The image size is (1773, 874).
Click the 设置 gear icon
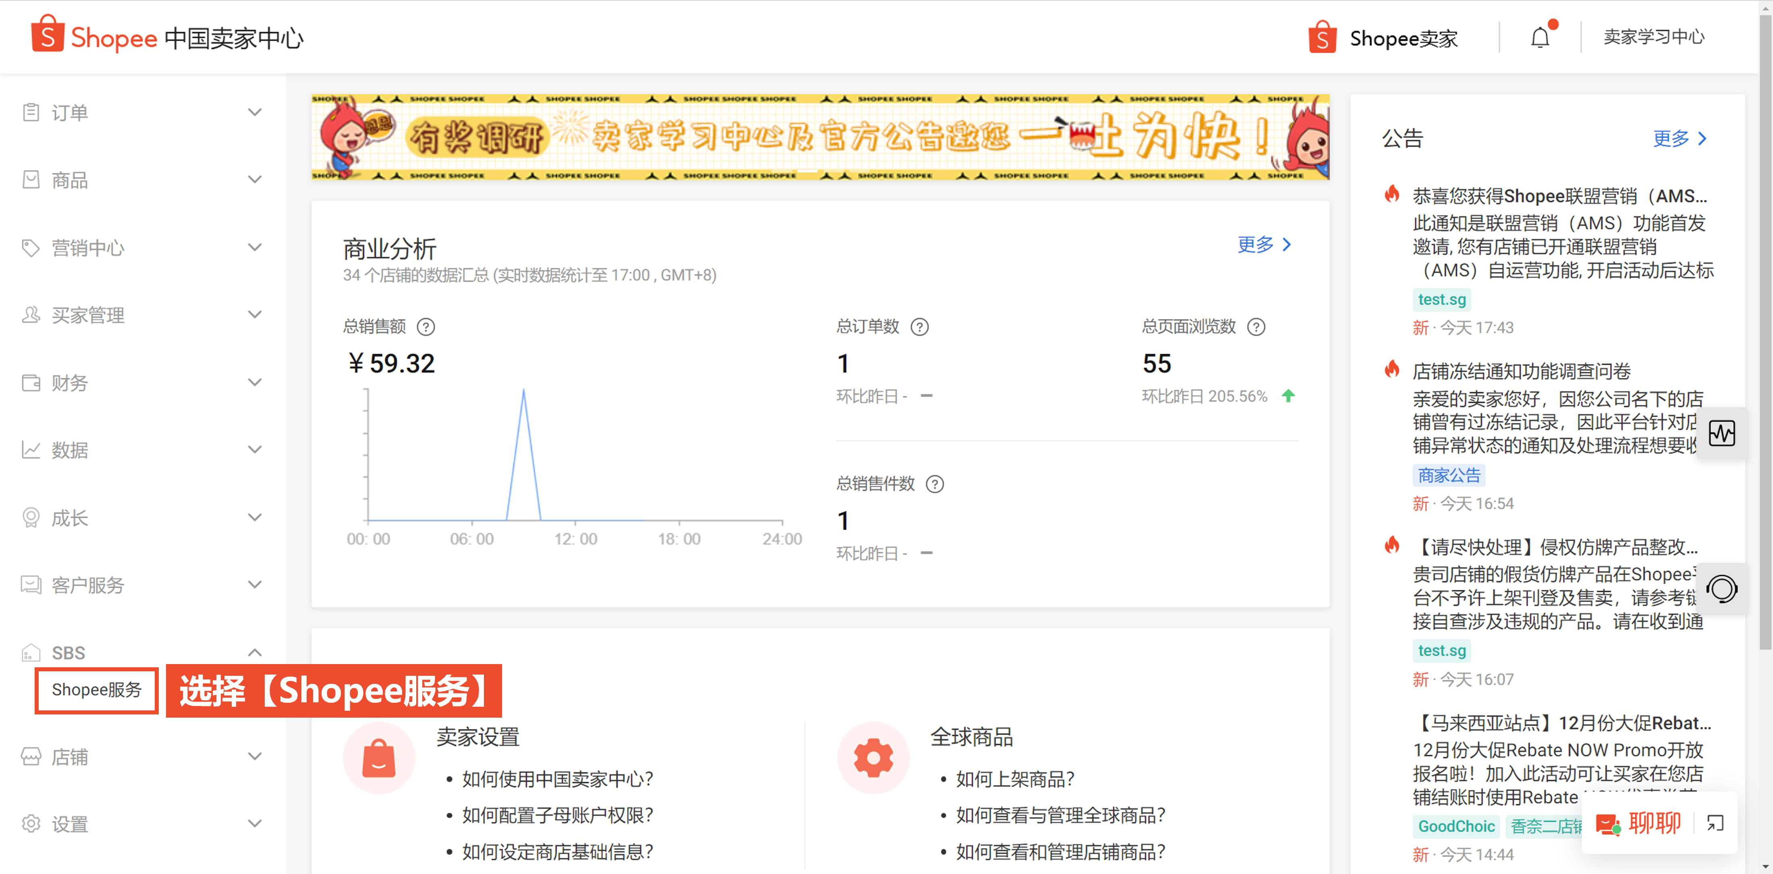coord(30,824)
